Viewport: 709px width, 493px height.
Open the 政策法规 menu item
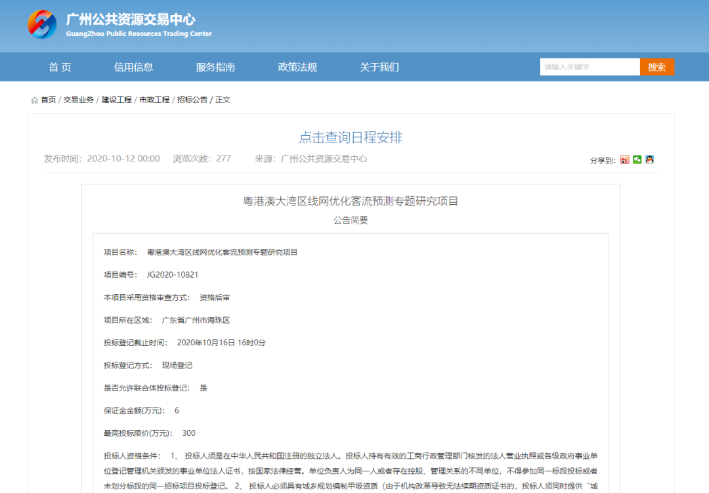click(x=297, y=66)
